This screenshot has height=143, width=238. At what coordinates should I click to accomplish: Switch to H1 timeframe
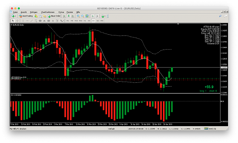[85, 21]
